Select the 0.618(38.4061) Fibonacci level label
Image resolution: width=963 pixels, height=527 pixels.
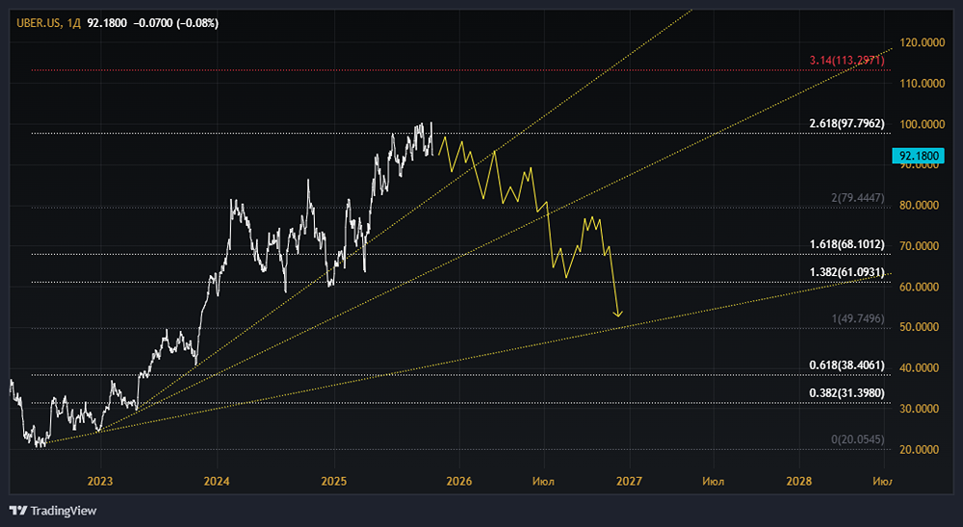click(846, 365)
